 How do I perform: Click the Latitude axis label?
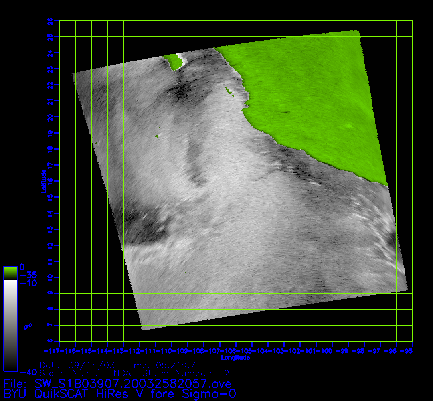coord(43,181)
